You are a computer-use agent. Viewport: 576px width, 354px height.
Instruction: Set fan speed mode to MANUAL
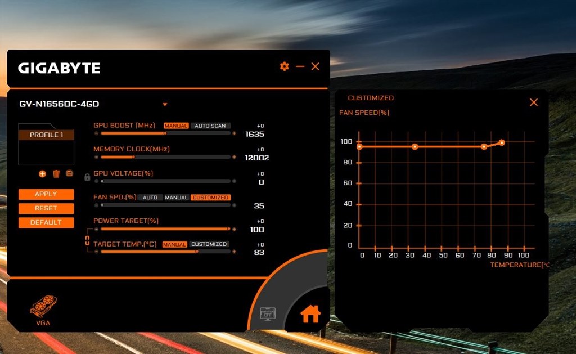click(x=176, y=198)
